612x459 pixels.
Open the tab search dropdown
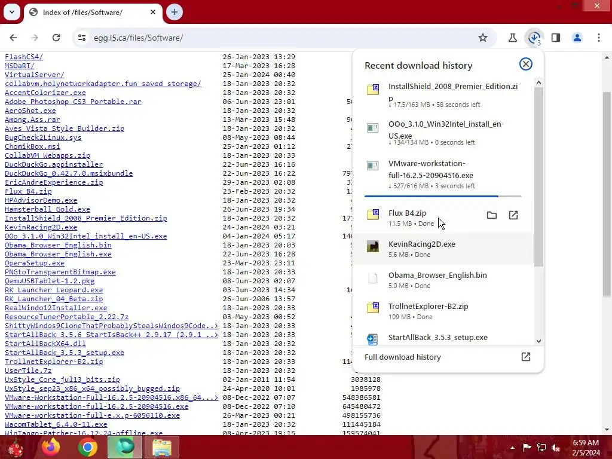pos(12,12)
